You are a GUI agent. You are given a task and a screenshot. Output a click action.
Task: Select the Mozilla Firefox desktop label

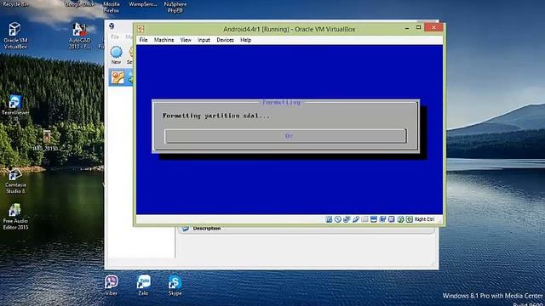[112, 8]
